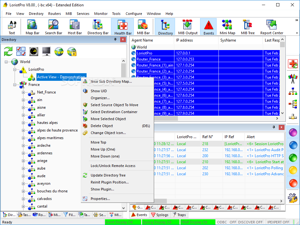Screen dimensions: 300x225
Task: Pin the Directory panel
Action: [115, 39]
